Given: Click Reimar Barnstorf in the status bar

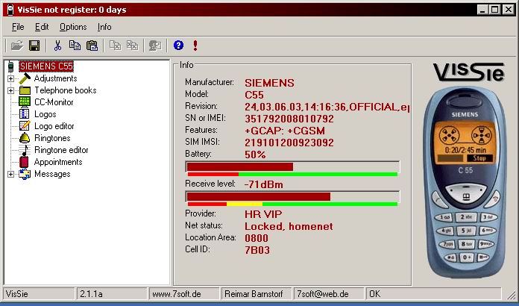Looking at the screenshot, I should [257, 294].
